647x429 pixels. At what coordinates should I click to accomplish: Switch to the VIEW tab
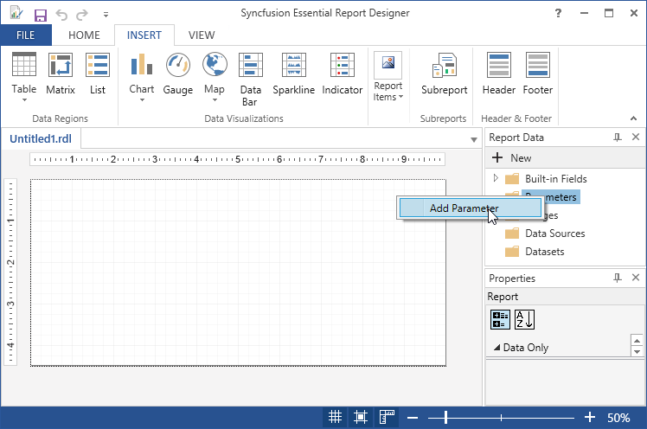202,35
